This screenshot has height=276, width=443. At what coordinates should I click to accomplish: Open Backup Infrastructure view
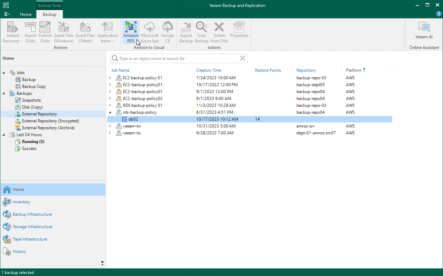32,214
